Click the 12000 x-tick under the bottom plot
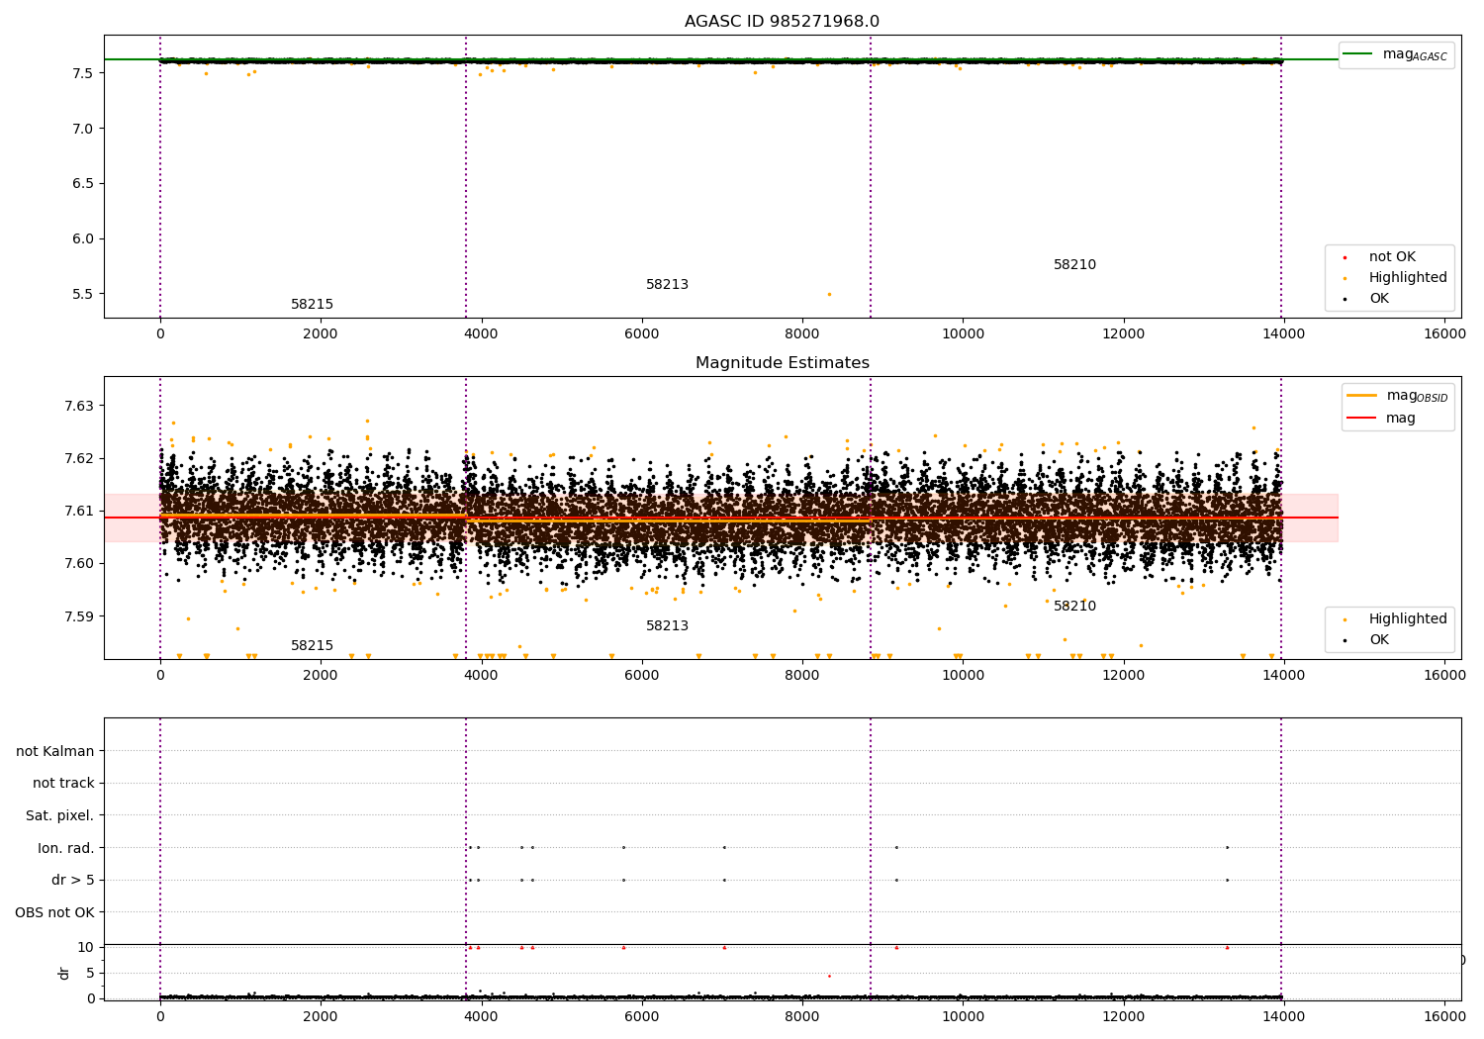 1124,1016
